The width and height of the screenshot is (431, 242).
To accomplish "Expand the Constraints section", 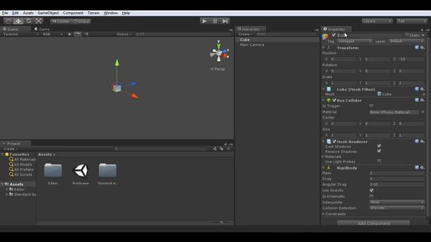I will 323,214.
